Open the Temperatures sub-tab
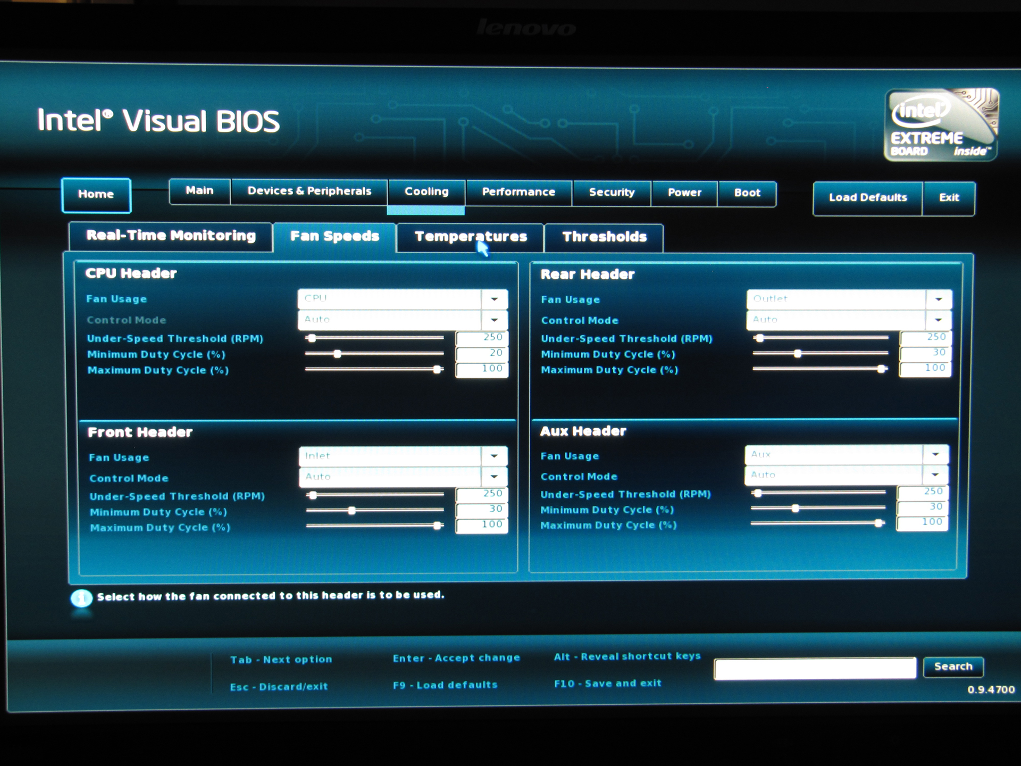This screenshot has width=1021, height=766. coord(471,237)
